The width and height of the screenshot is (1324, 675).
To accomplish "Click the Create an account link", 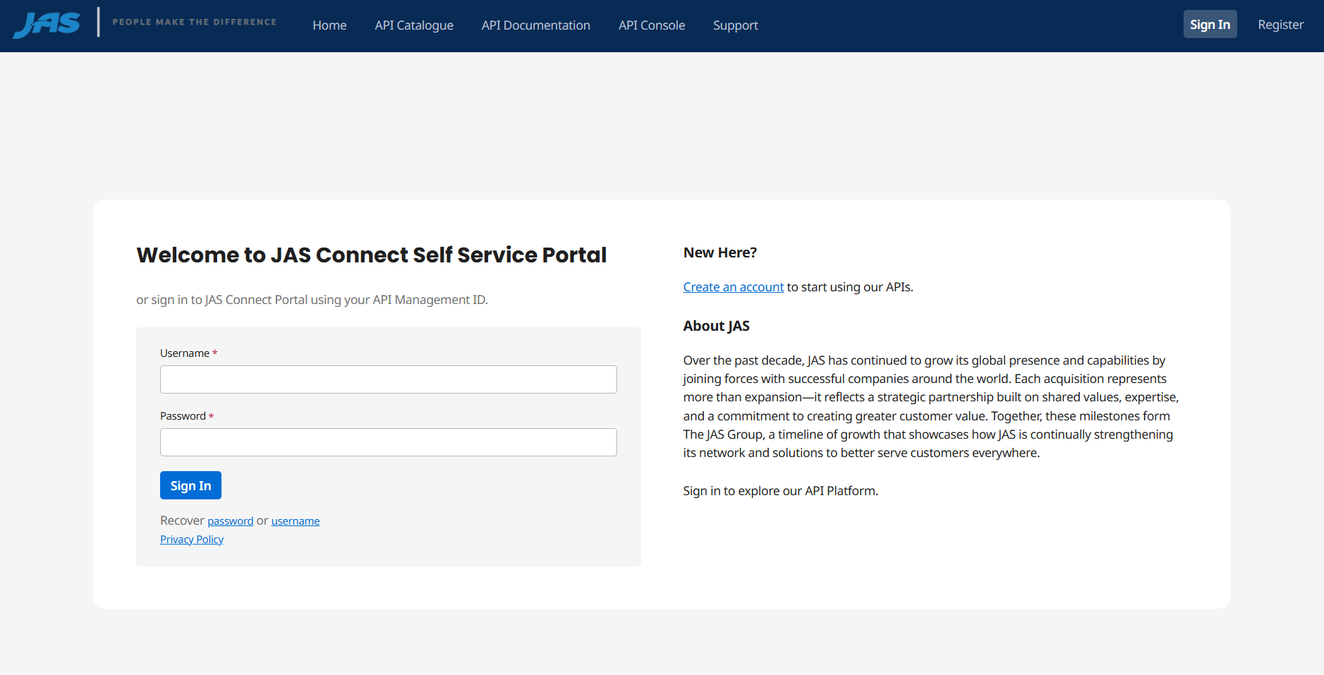I will click(733, 287).
